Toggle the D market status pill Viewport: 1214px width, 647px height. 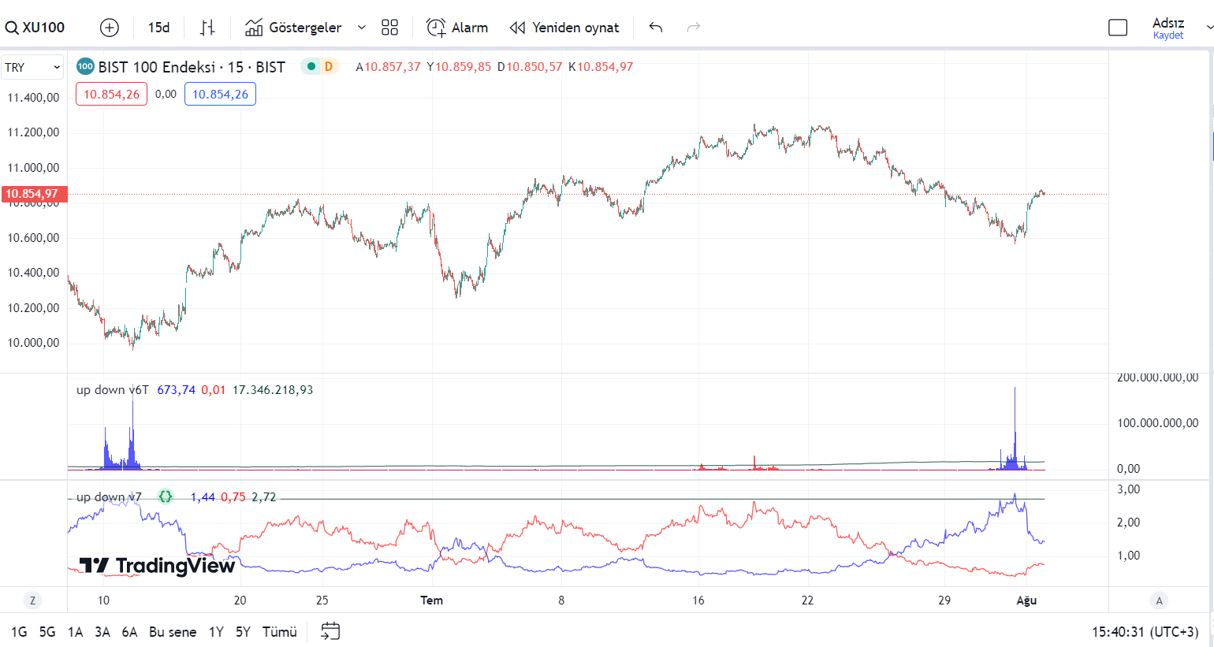click(x=321, y=67)
